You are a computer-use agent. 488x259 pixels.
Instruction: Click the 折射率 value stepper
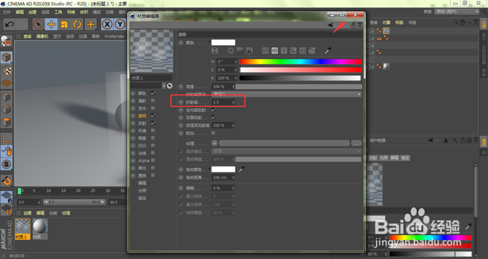coord(233,102)
